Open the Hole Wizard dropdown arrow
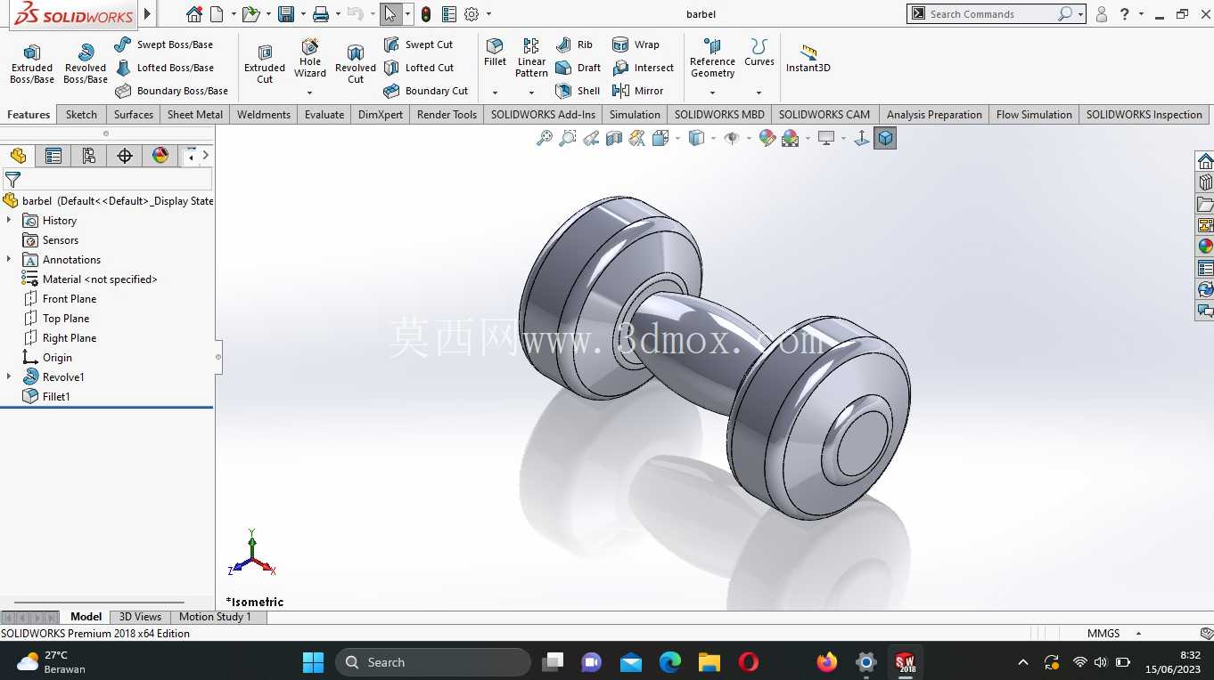Image resolution: width=1214 pixels, height=680 pixels. click(310, 93)
